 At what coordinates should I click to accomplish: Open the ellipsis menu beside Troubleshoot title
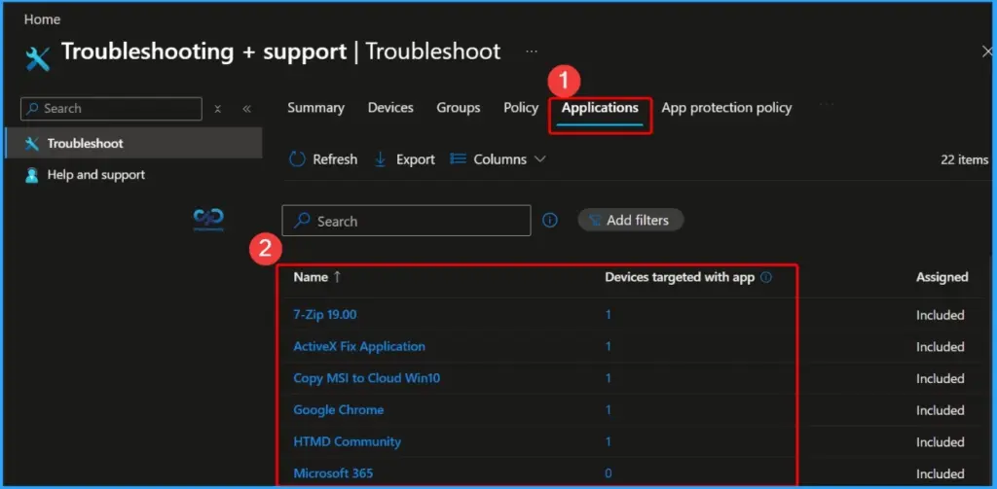tap(532, 52)
